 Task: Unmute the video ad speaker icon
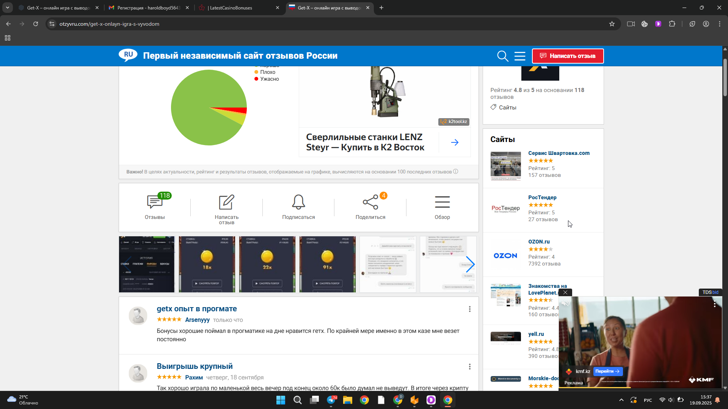566,303
